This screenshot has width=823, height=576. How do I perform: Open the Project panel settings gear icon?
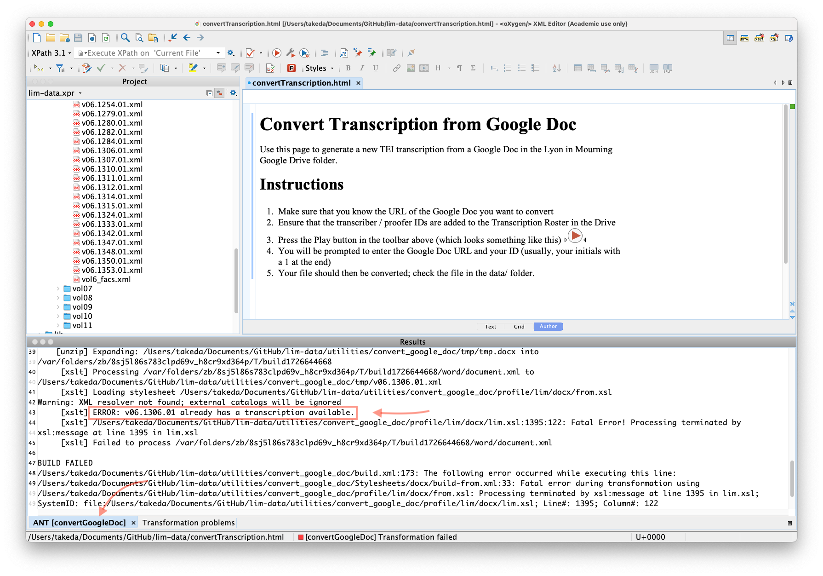[x=234, y=93]
